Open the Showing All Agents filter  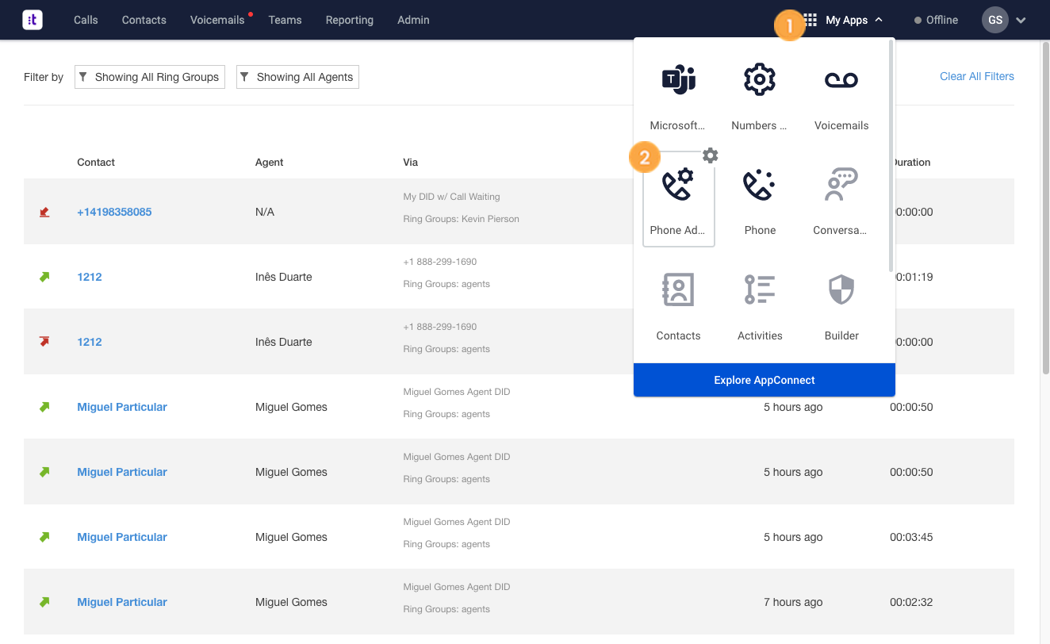click(297, 77)
